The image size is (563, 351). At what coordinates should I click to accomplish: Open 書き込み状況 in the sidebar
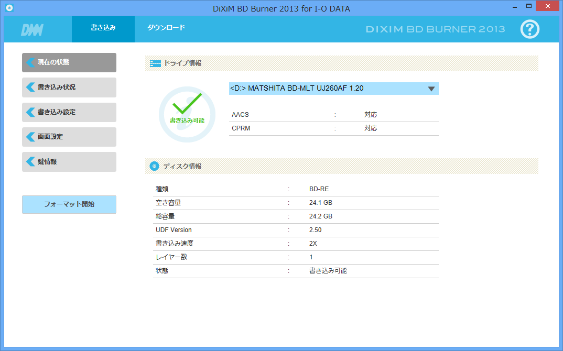click(x=69, y=87)
